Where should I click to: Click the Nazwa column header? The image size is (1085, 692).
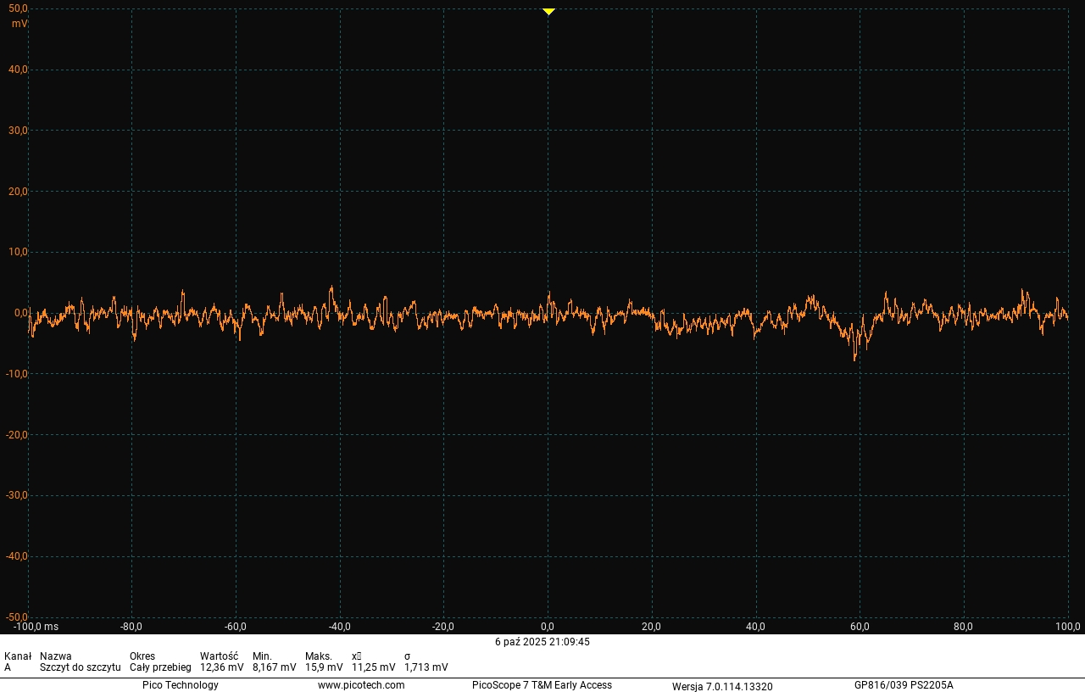point(56,656)
